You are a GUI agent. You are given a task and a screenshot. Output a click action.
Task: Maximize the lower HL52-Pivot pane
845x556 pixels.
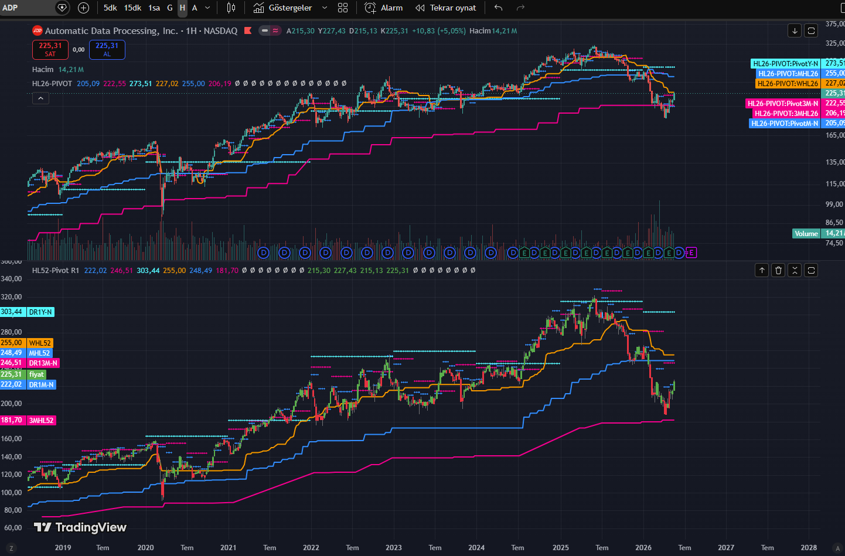[811, 270]
